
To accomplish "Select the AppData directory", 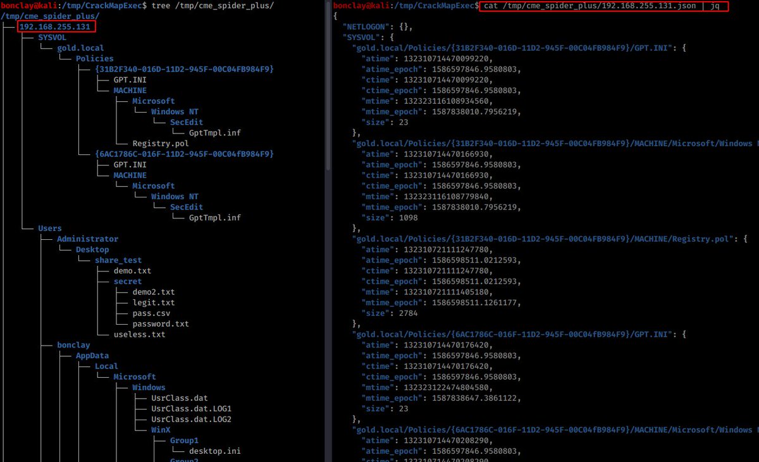I will 92,356.
